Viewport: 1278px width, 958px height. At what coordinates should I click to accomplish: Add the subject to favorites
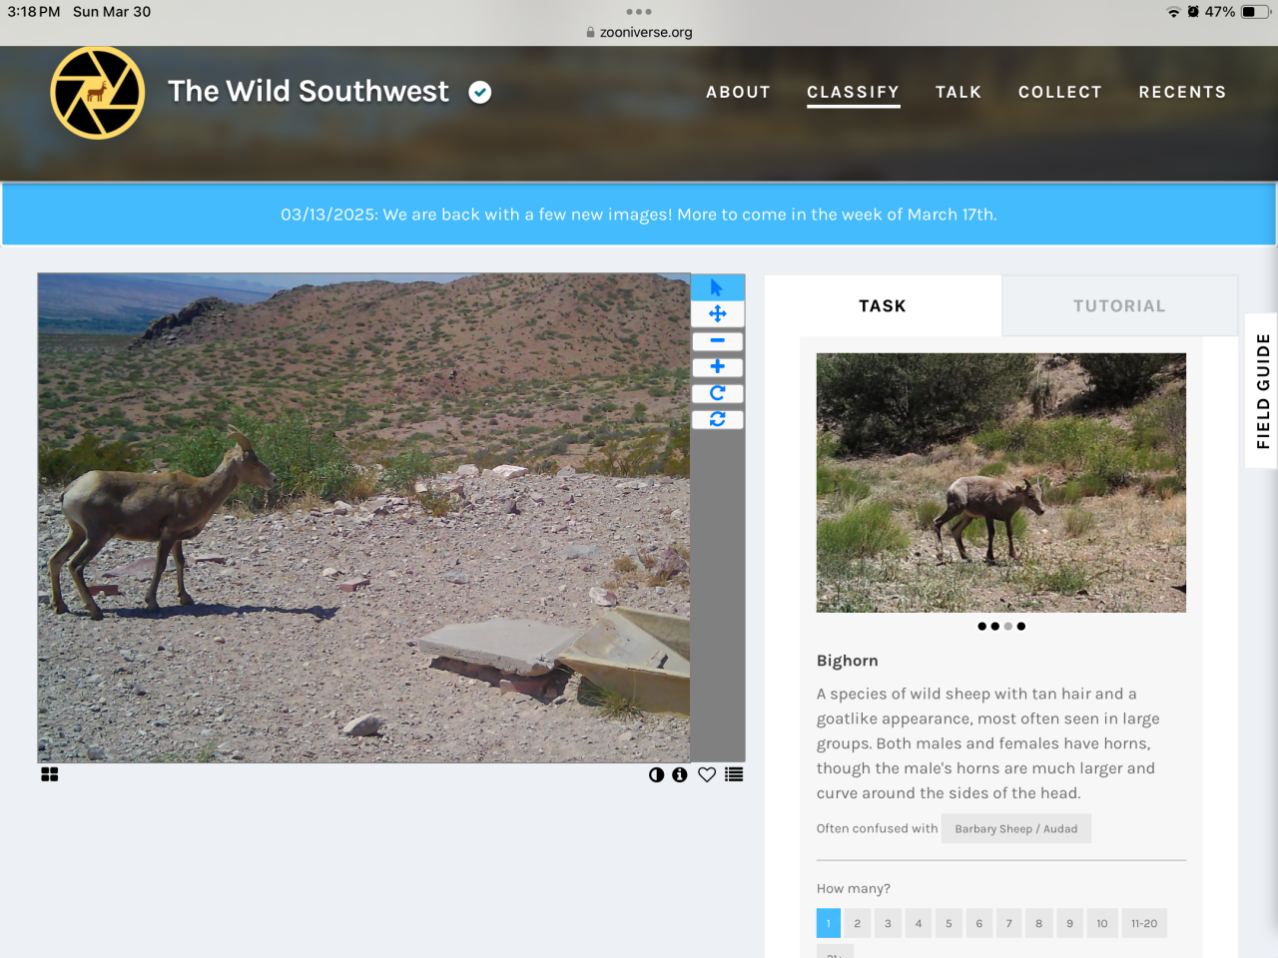point(707,774)
